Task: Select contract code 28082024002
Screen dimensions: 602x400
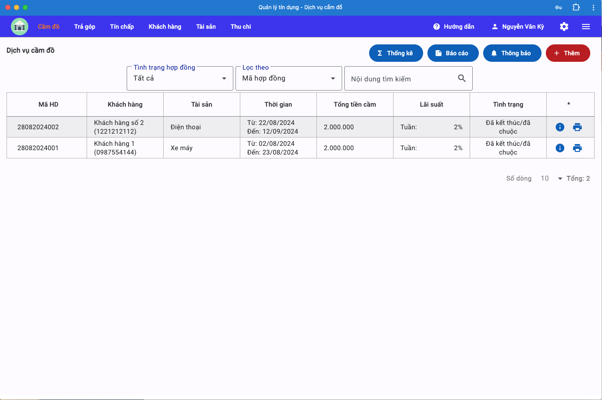Action: pyautogui.click(x=38, y=127)
